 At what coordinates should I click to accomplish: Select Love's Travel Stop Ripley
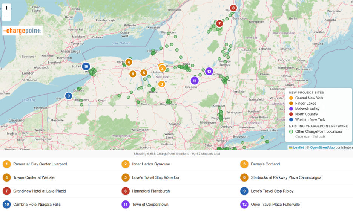[272, 191]
